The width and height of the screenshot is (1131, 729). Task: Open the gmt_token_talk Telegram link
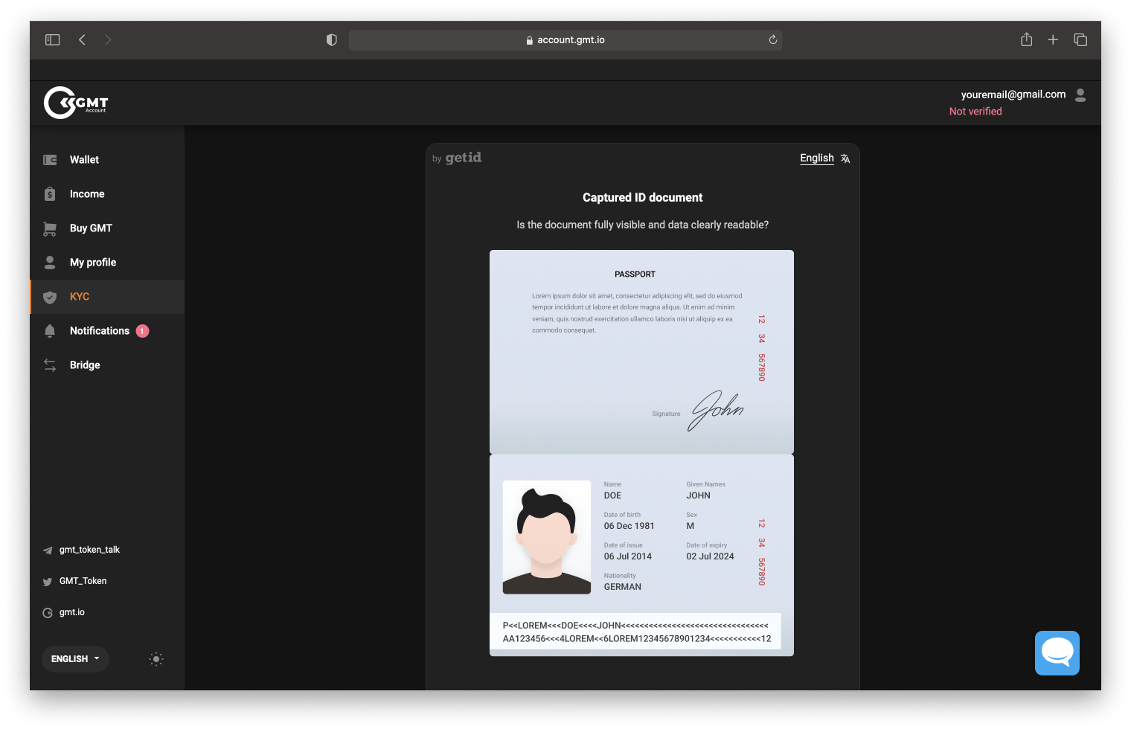coord(89,550)
